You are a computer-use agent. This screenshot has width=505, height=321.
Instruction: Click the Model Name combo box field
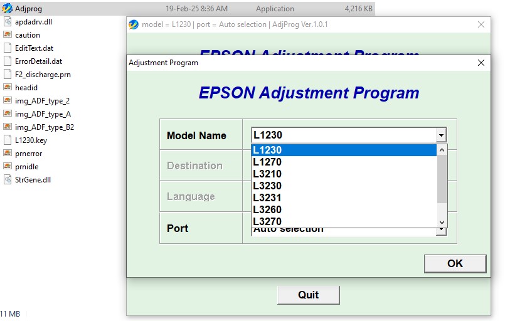tap(349, 135)
